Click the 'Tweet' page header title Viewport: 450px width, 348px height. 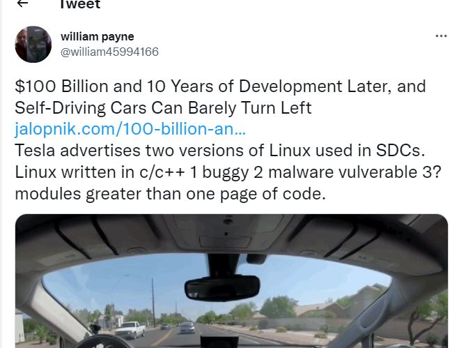[80, 4]
